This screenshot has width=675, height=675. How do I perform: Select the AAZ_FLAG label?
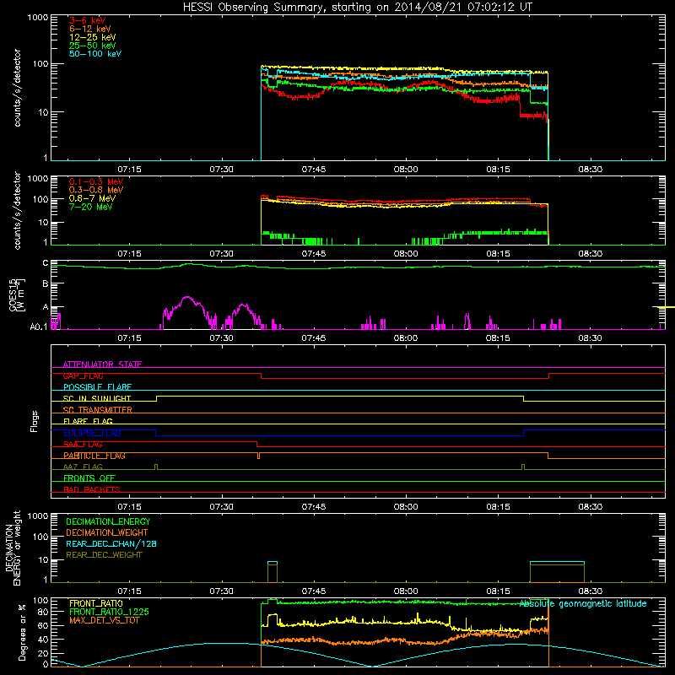point(83,467)
